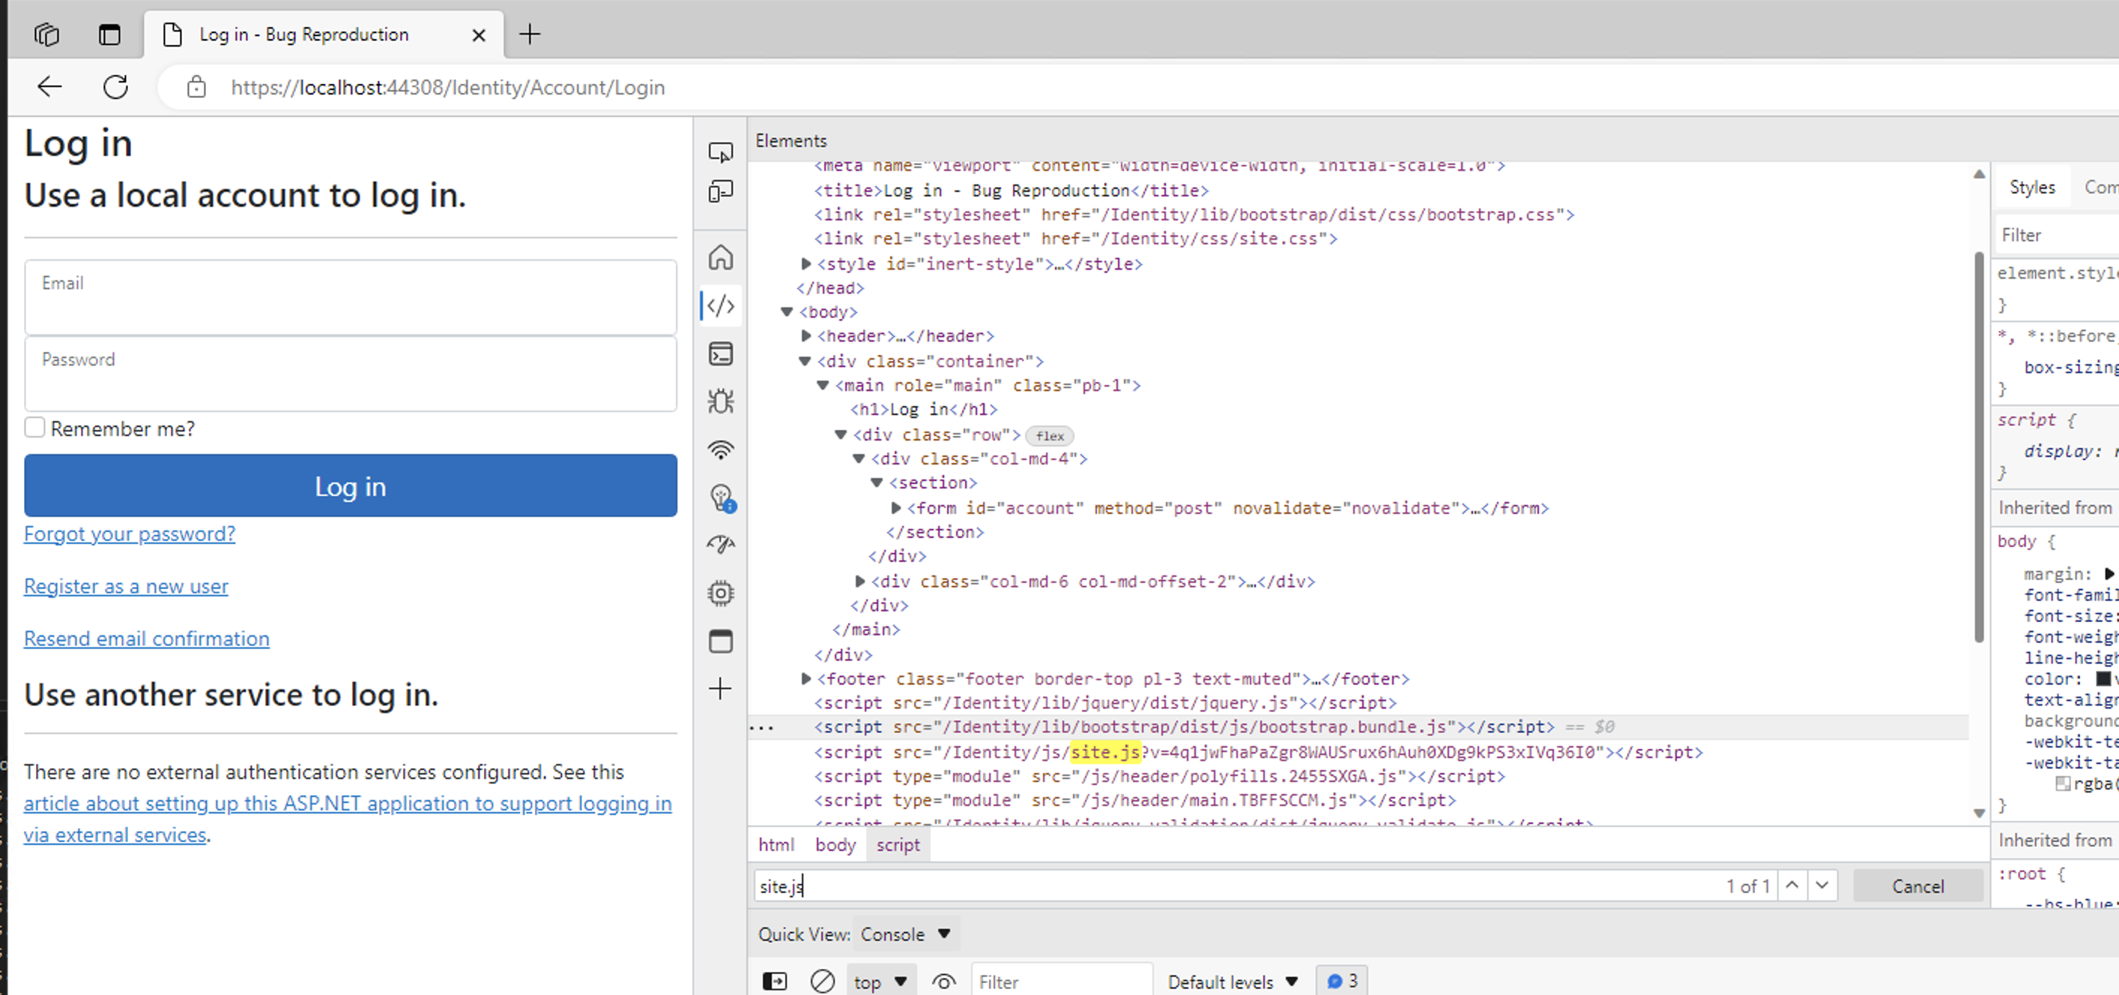The width and height of the screenshot is (2119, 995).
Task: Activate the inspect element tool
Action: pyautogui.click(x=721, y=153)
